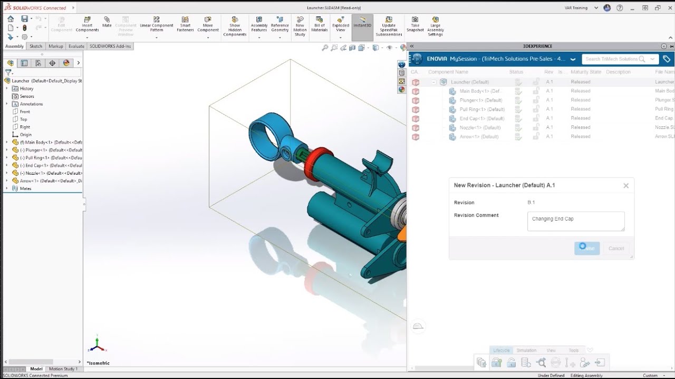Click the 3DEXPERIENCE panel settings gear
This screenshot has height=379, width=675.
pyautogui.click(x=664, y=46)
